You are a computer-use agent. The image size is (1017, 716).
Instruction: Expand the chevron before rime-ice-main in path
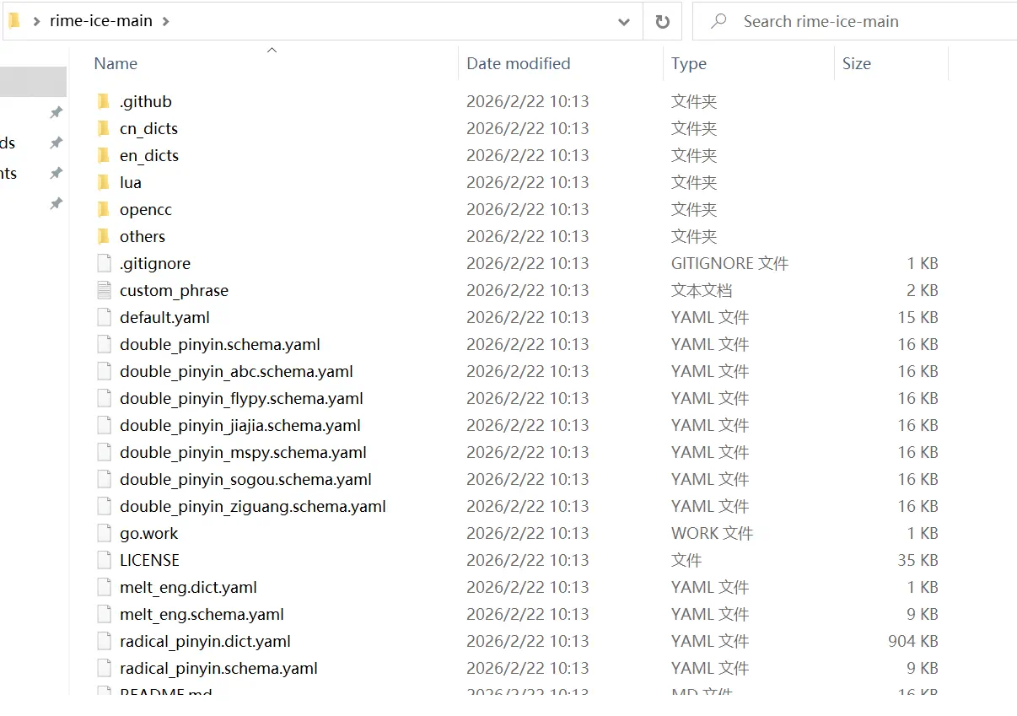(36, 21)
